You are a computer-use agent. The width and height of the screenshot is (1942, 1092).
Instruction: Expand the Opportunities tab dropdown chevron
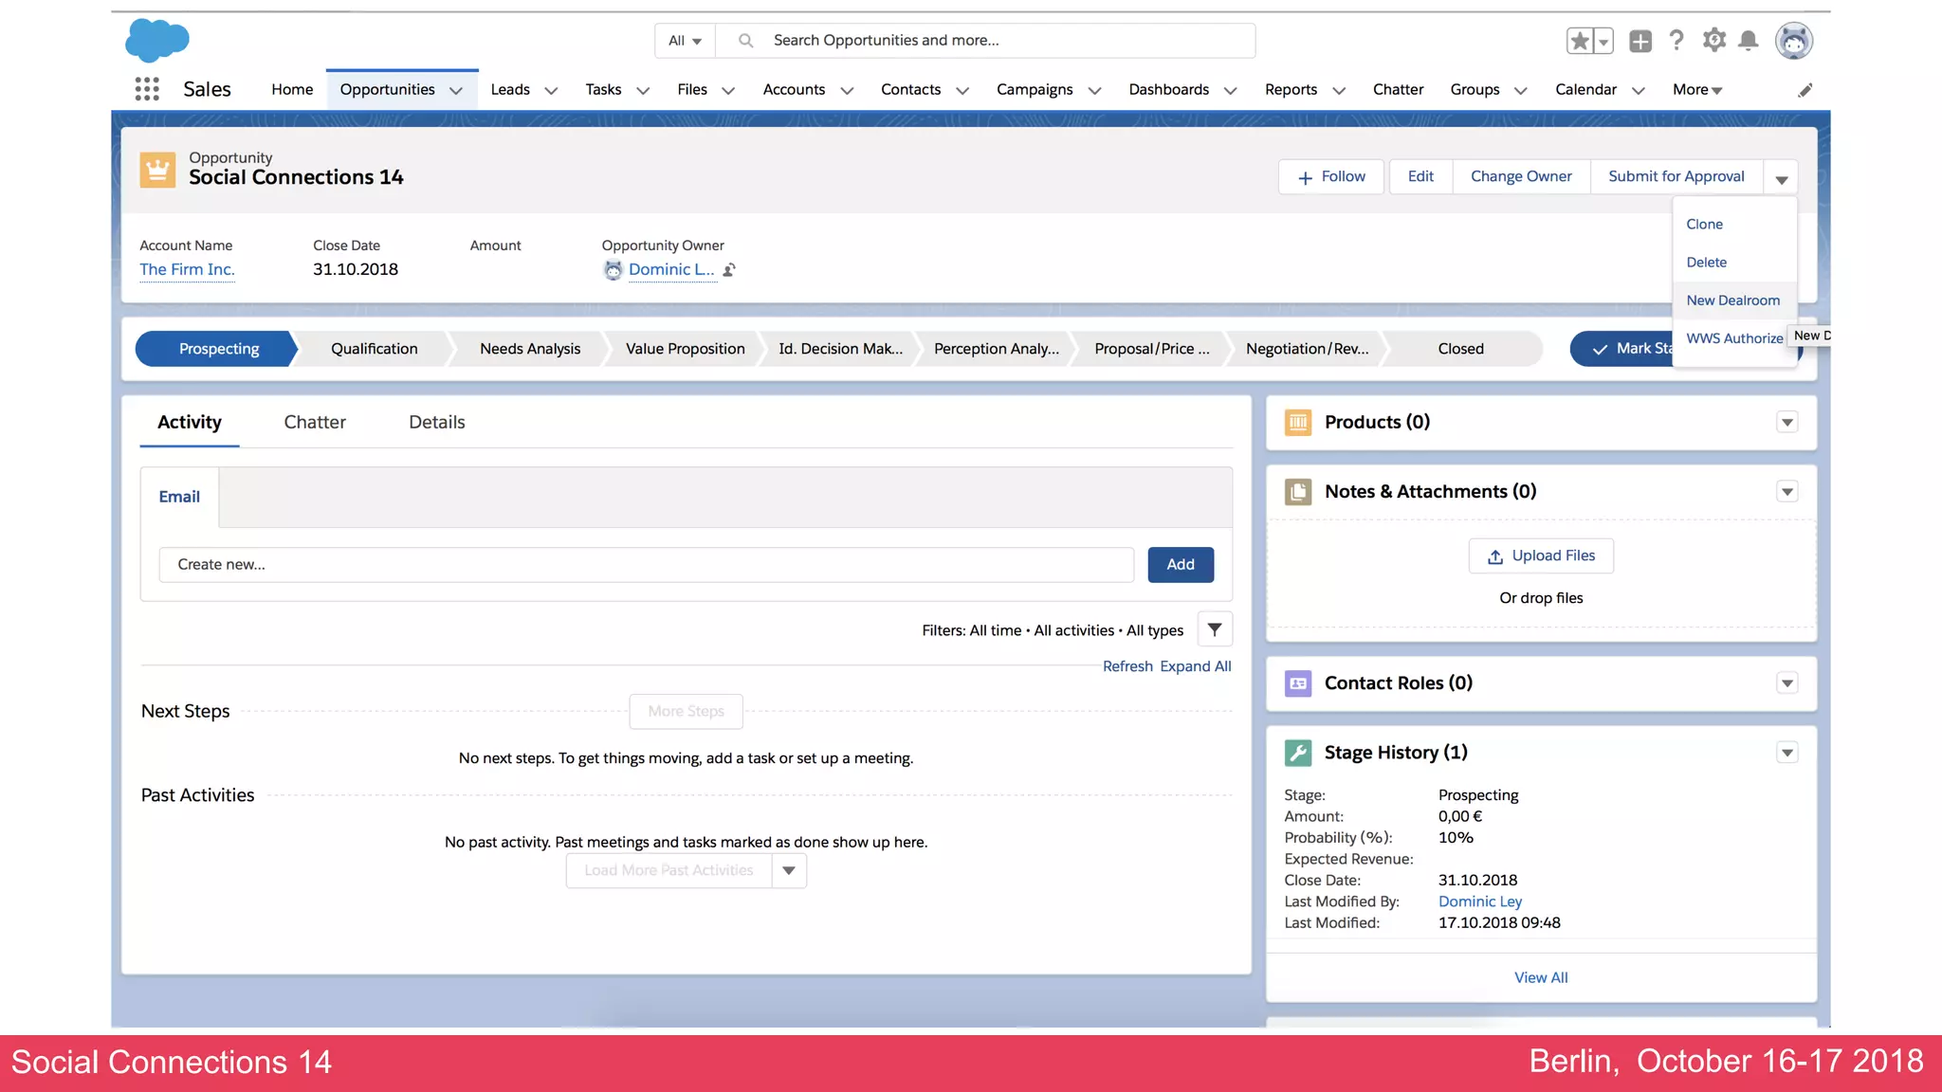(456, 90)
